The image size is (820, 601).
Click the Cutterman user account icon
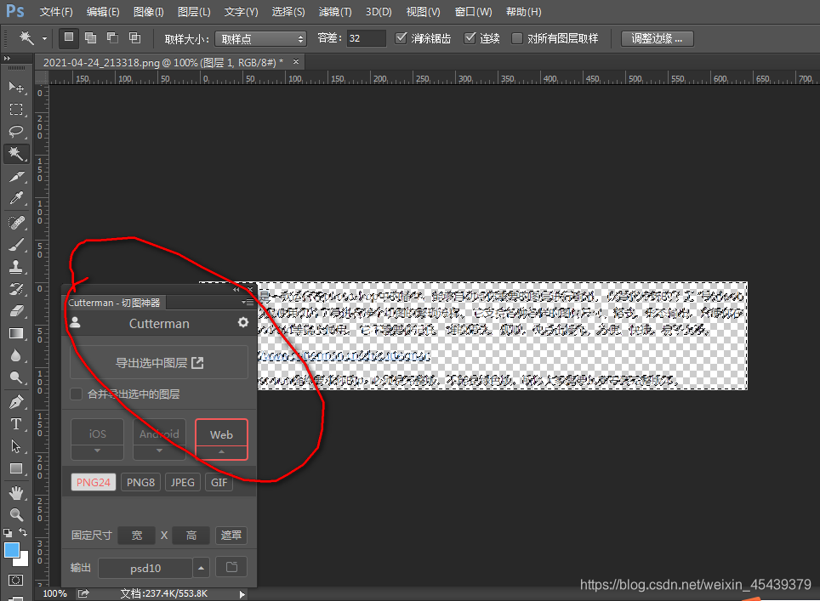[x=76, y=322]
